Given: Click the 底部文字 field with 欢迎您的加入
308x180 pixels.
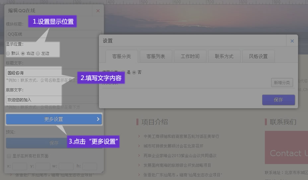Looking at the screenshot, I should tap(33, 100).
